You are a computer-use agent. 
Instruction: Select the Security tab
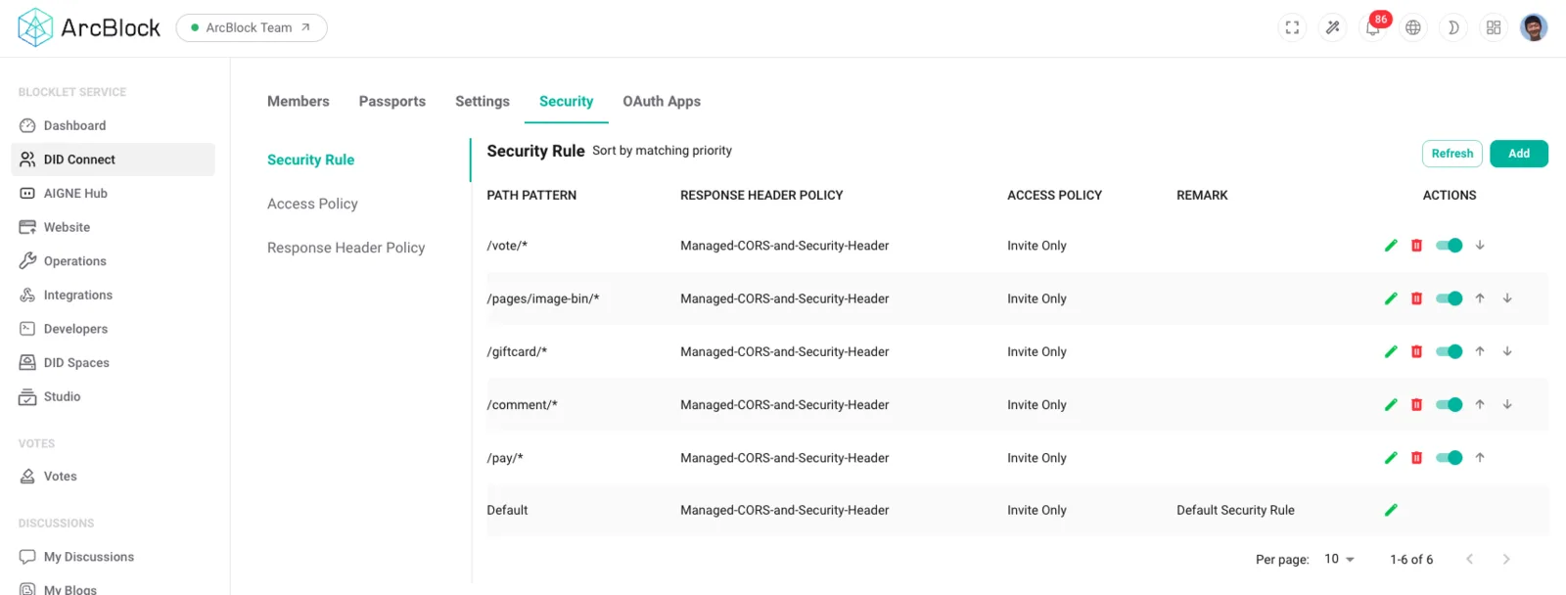(x=566, y=101)
